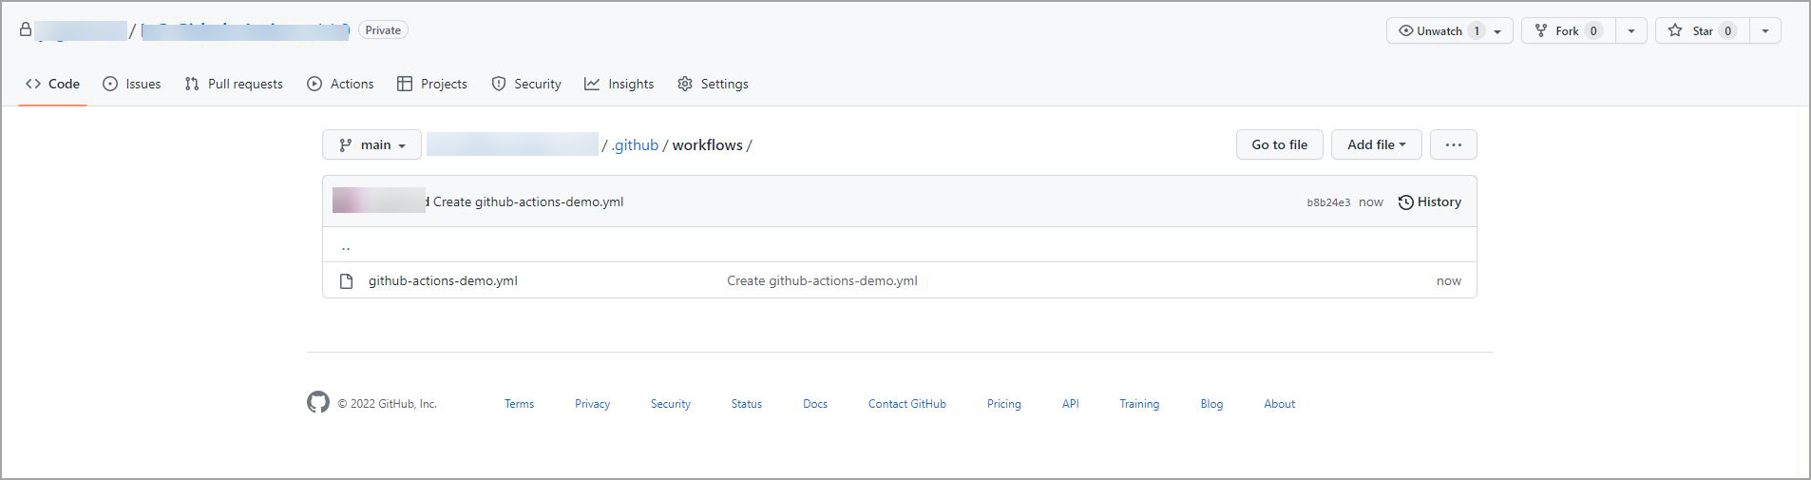
Task: Switch to the Actions tab
Action: [x=340, y=84]
